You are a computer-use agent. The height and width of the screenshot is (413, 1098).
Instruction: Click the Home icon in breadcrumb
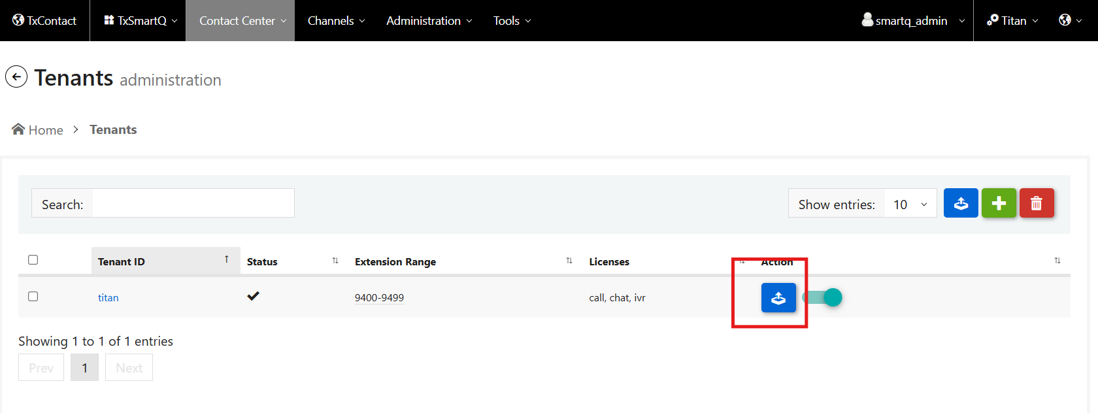18,129
